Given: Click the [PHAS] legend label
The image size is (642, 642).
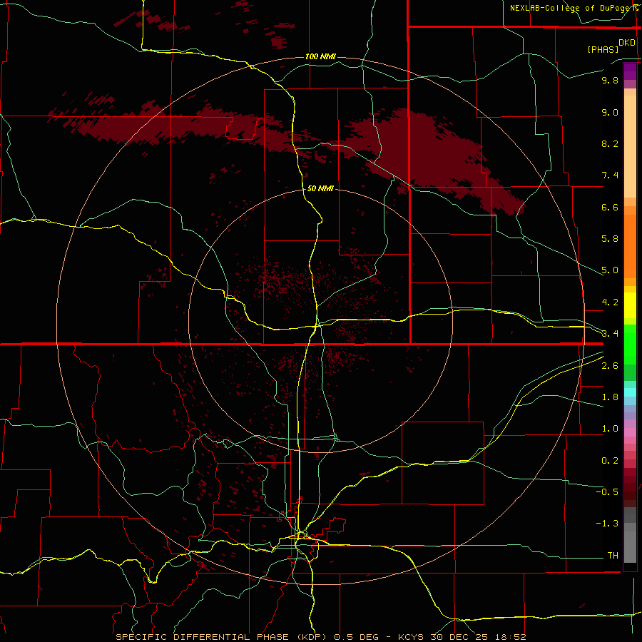Looking at the screenshot, I should click(603, 49).
